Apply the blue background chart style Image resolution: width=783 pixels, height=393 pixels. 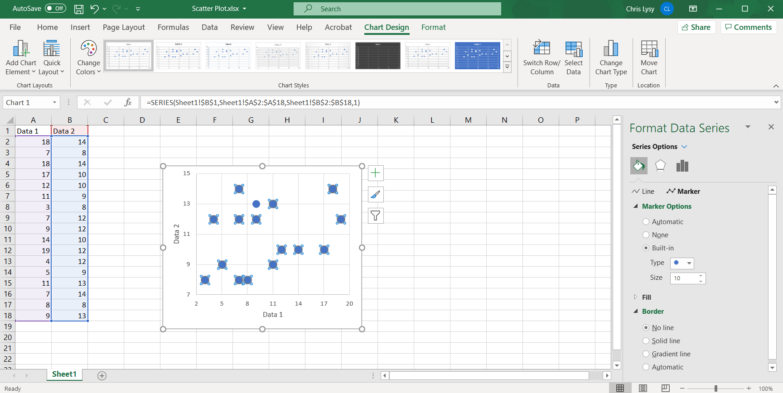click(x=478, y=56)
